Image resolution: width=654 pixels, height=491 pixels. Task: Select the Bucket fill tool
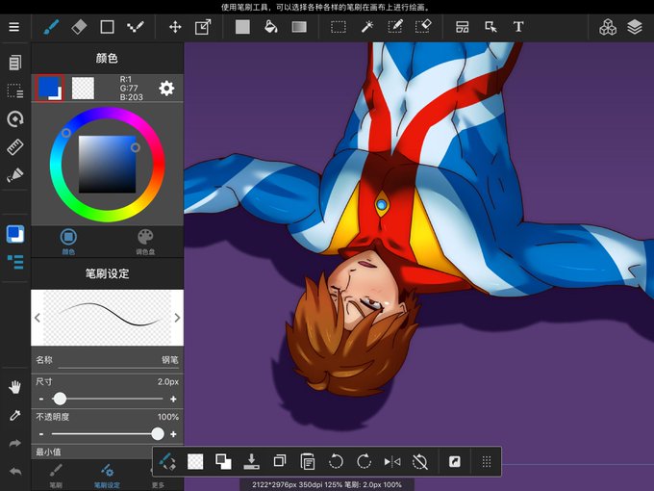point(270,27)
